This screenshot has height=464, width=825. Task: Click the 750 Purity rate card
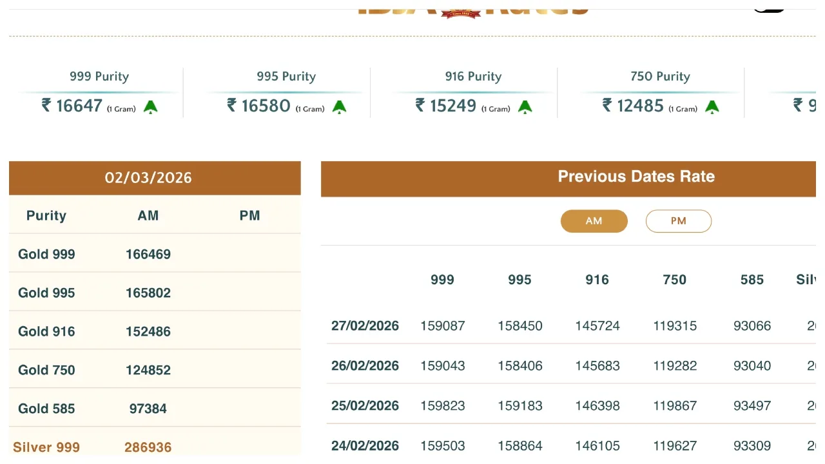[x=660, y=93]
